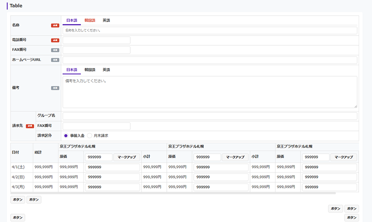The width and height of the screenshot is (372, 222).
Task: Click 4/1(土) row input in first hotel column
Action: click(112, 167)
